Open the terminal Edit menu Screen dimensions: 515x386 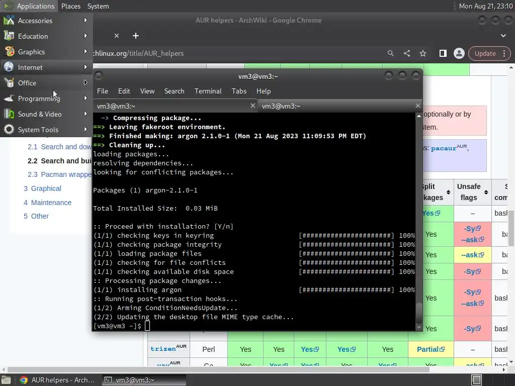[124, 91]
